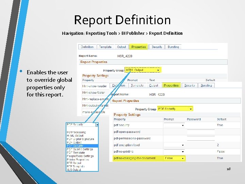The height and width of the screenshot is (184, 245).
Task: Open the Definition tab on the HTML Output page
Action: pos(87,47)
